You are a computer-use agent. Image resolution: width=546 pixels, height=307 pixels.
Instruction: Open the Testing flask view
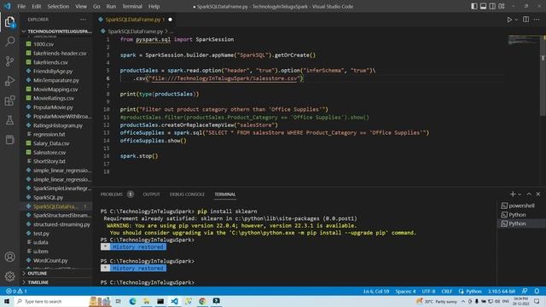click(9, 120)
